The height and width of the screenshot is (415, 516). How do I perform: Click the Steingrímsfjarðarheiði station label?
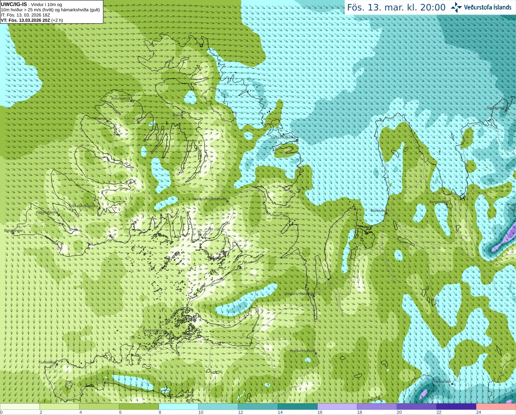(x=209, y=199)
